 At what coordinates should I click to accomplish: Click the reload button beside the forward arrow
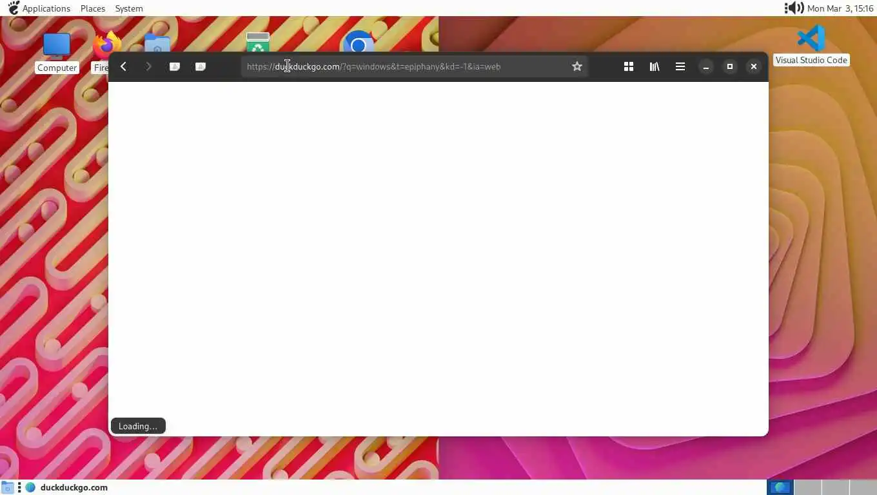tap(174, 66)
